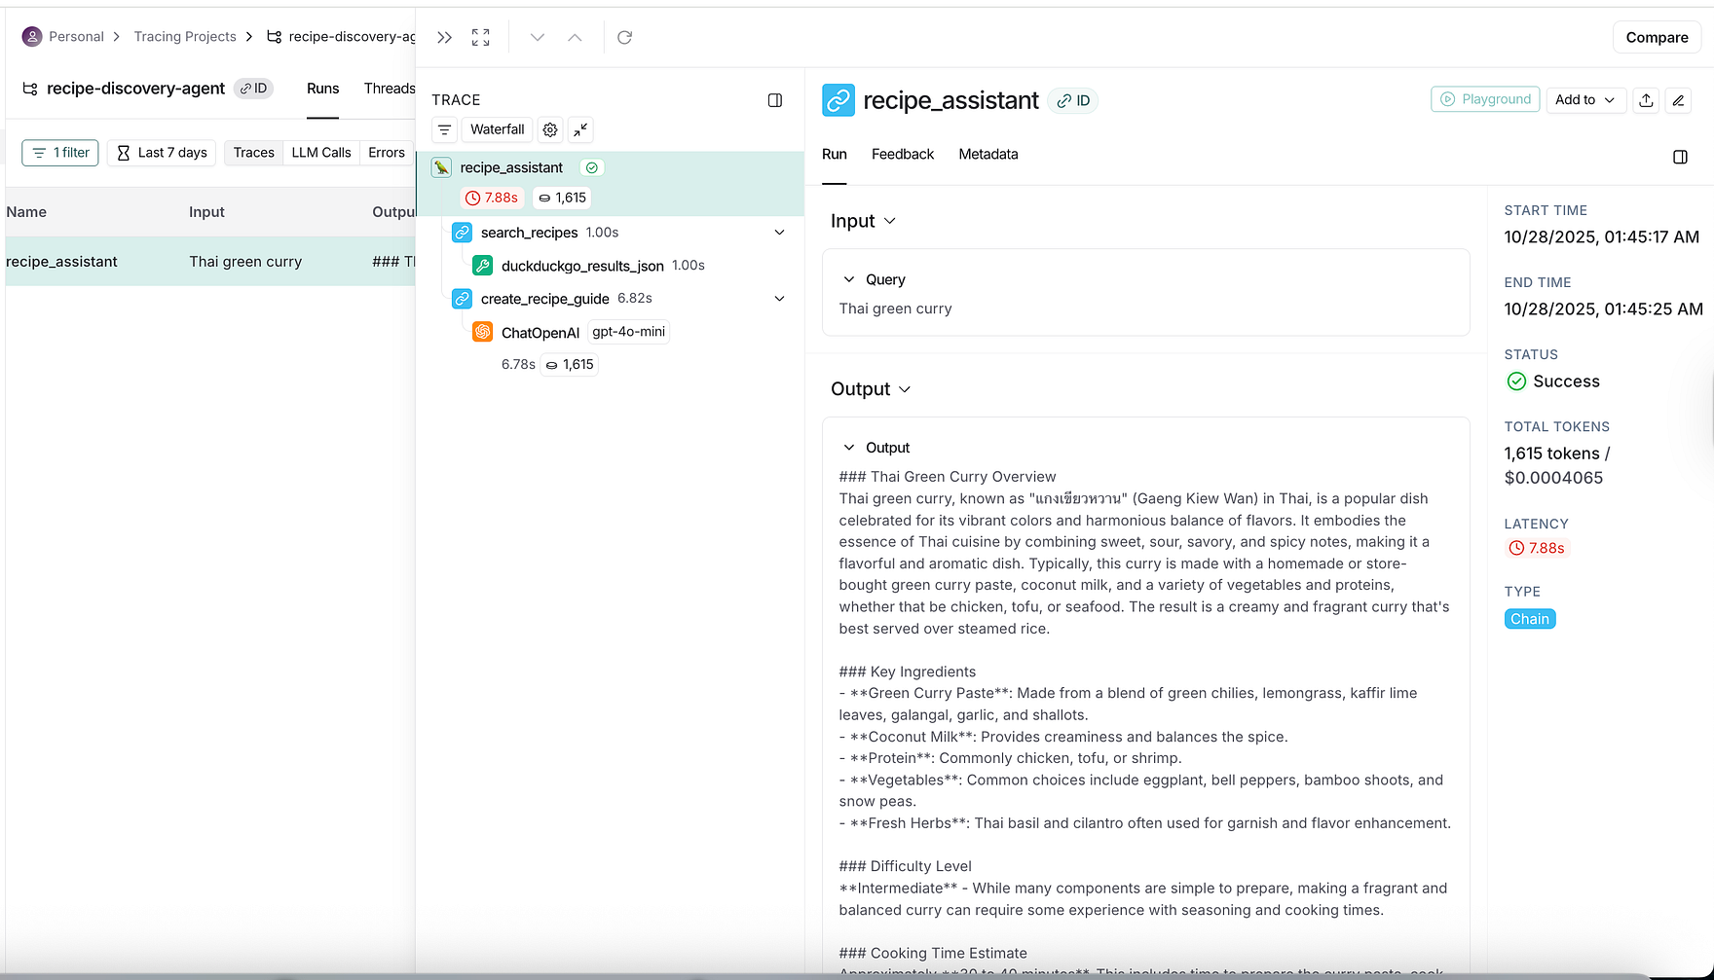
Task: Click the trace filter lines icon
Action: point(444,129)
